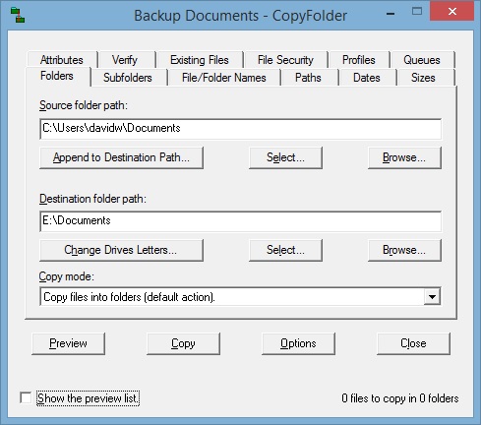Open the Options dialog
Screen dimensions: 481x425
[x=298, y=343]
